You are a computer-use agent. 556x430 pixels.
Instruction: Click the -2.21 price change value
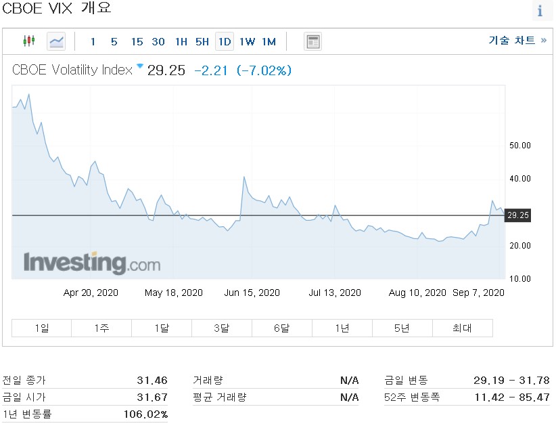coord(211,70)
